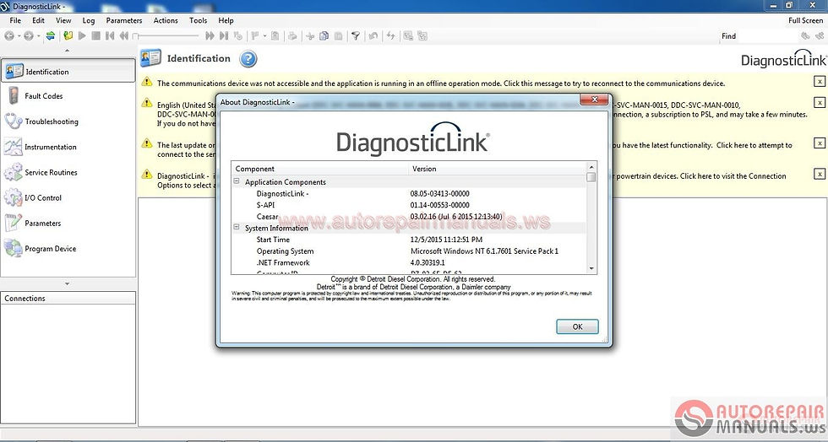This screenshot has height=442, width=828.
Task: Open the Edit menu
Action: point(38,20)
